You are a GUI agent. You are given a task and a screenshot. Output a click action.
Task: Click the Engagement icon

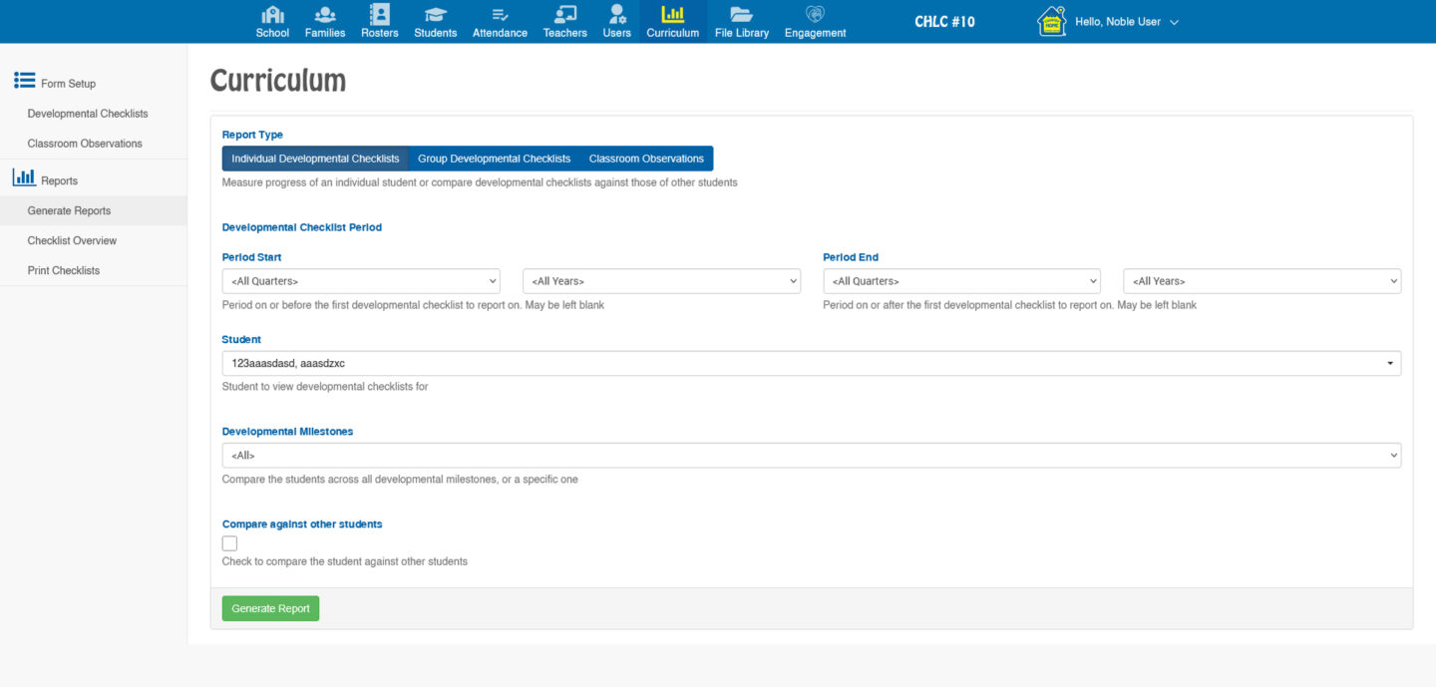coord(815,15)
